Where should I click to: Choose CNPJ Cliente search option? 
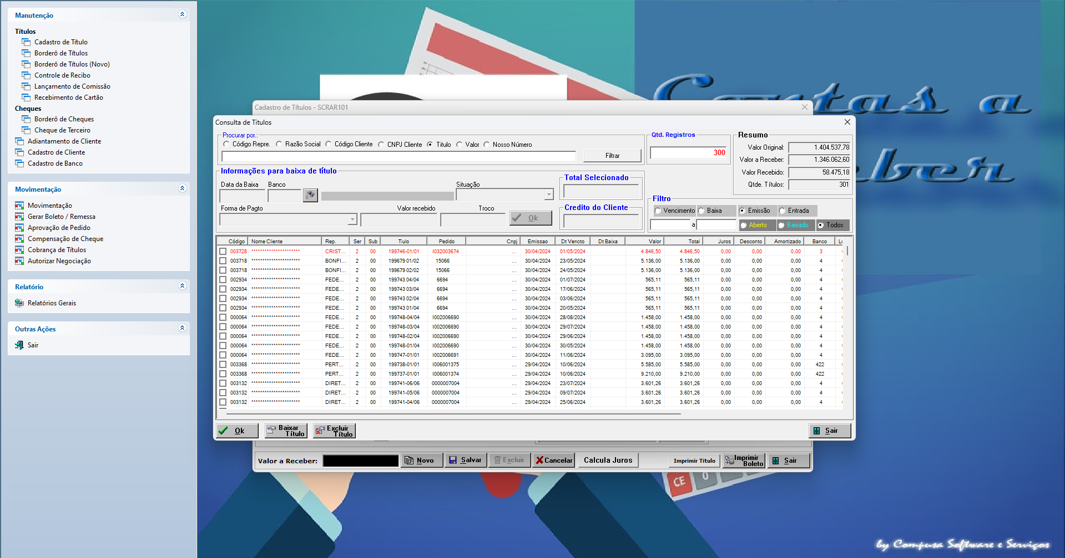(x=381, y=145)
